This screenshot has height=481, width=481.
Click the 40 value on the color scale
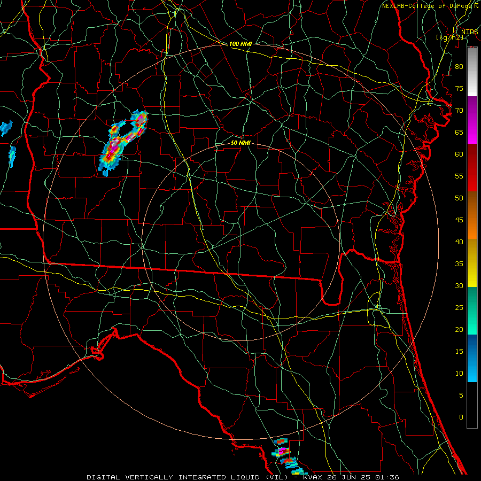click(x=459, y=242)
